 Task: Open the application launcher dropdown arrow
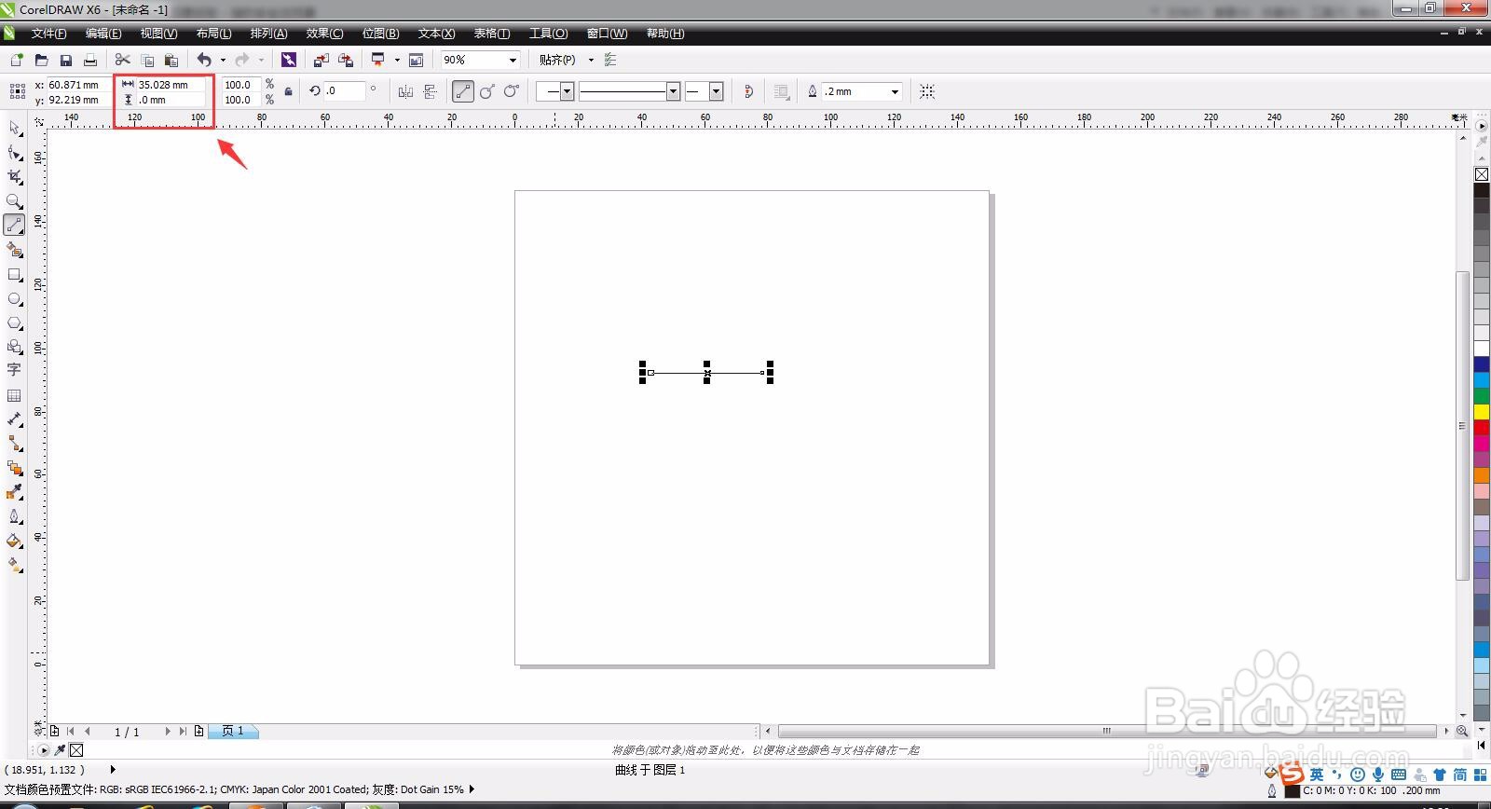[397, 60]
